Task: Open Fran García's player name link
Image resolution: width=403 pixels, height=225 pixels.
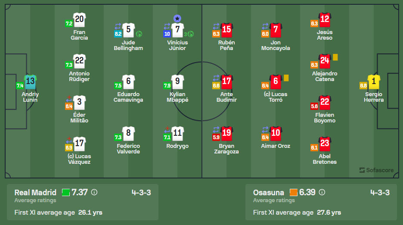Action: 79,35
